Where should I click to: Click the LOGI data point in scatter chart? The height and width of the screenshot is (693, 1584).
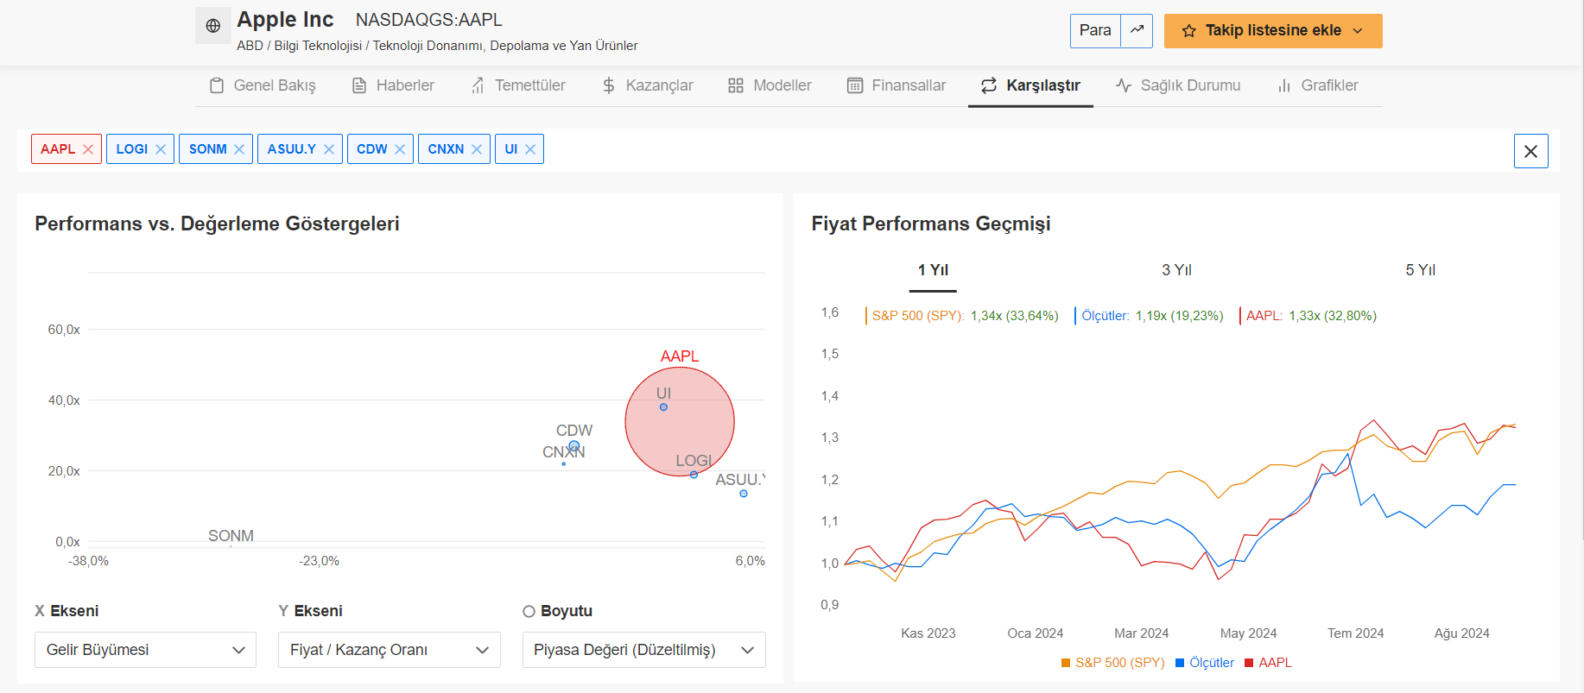coord(694,475)
